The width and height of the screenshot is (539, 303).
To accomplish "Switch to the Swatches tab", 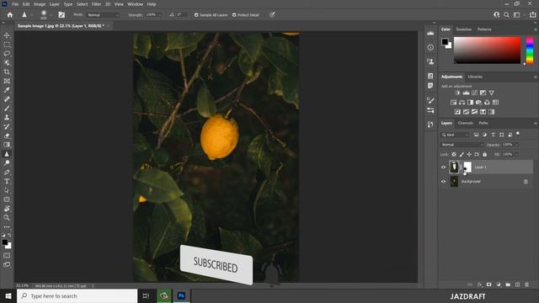I will (x=464, y=29).
